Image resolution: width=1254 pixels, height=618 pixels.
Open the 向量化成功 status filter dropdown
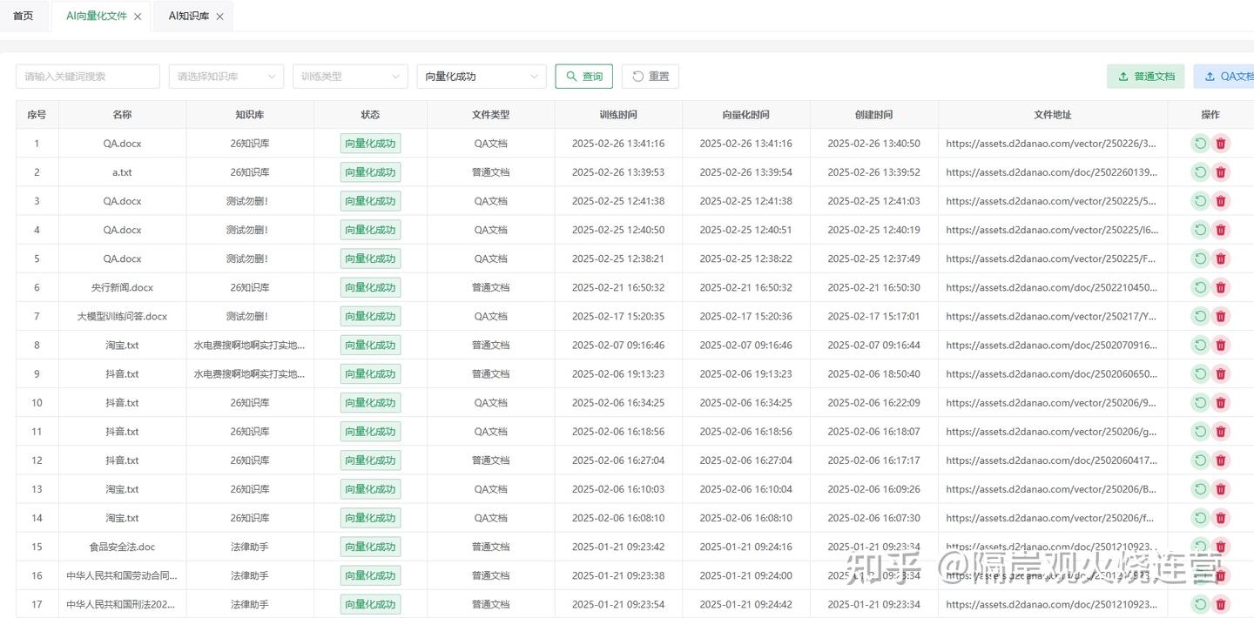click(481, 76)
